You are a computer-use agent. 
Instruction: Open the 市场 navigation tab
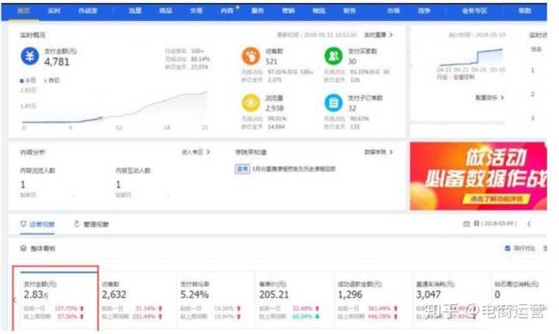[394, 11]
